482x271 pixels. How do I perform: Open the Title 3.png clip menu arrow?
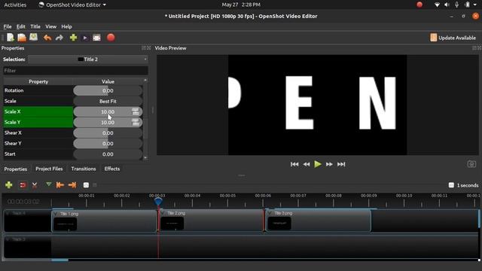coord(270,213)
